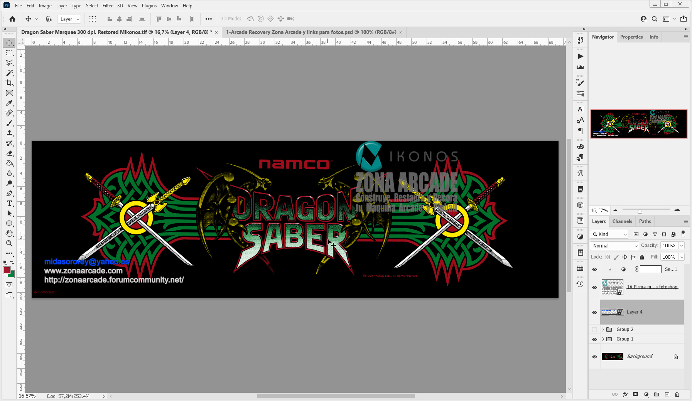Toggle visibility of Layer 4
This screenshot has height=401, width=692.
(x=594, y=312)
